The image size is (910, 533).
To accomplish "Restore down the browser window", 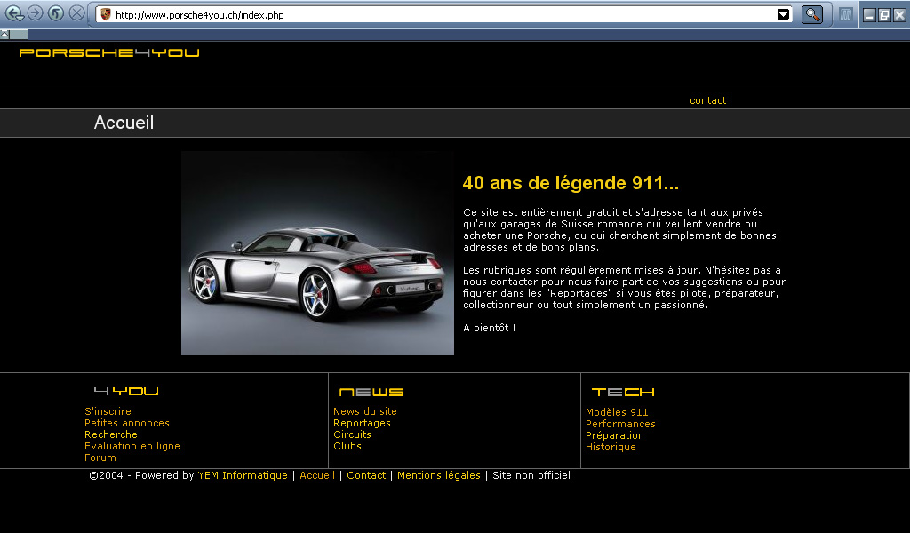I will pos(884,15).
